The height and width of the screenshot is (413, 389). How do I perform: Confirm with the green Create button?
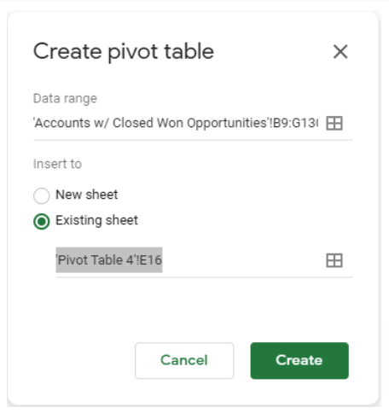[299, 360]
